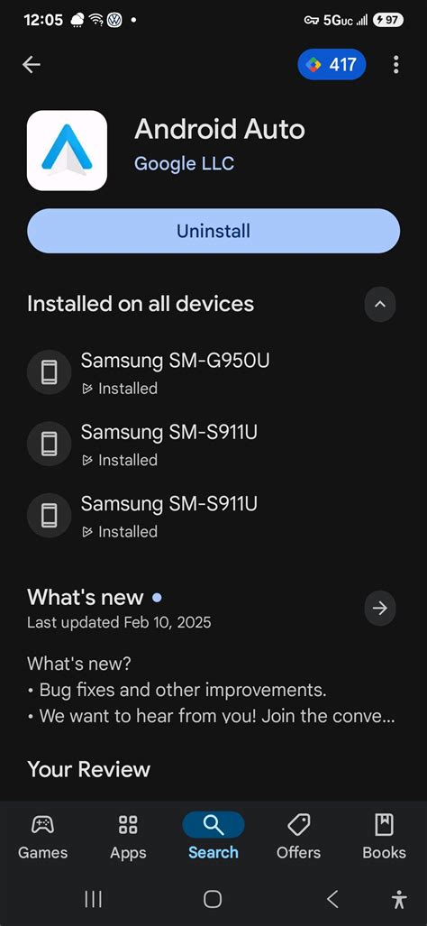Tap the accessibility shortcut icon
This screenshot has width=427, height=926.
tap(399, 900)
